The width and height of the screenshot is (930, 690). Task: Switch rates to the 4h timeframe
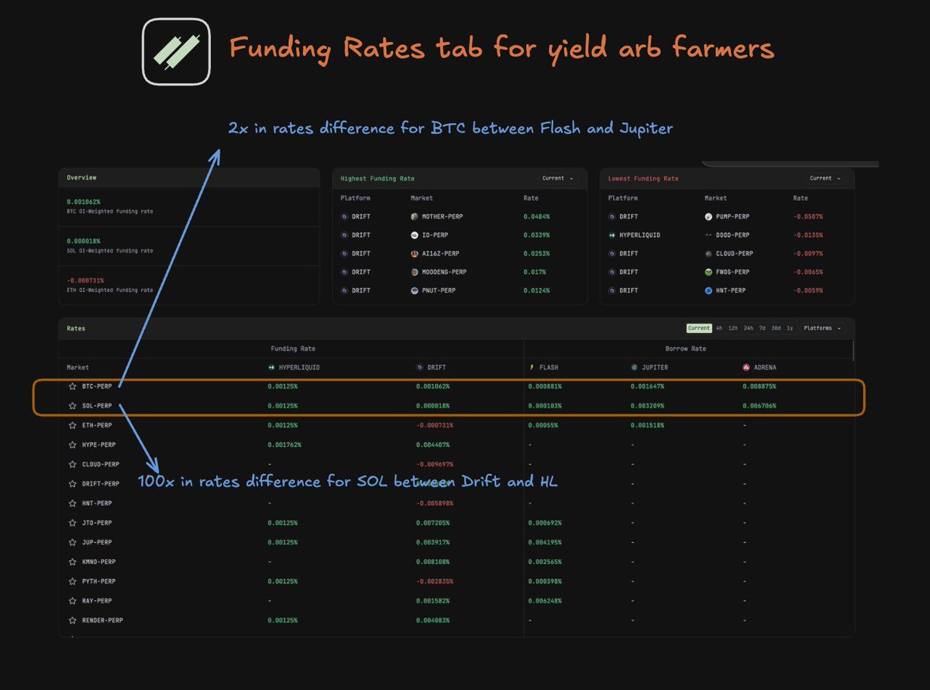pos(719,328)
